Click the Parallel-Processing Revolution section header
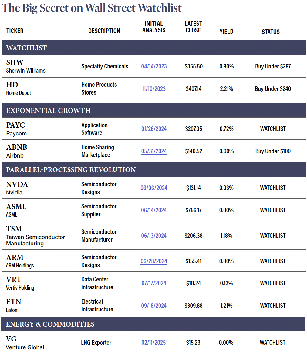307x352 pixels. tap(71, 170)
